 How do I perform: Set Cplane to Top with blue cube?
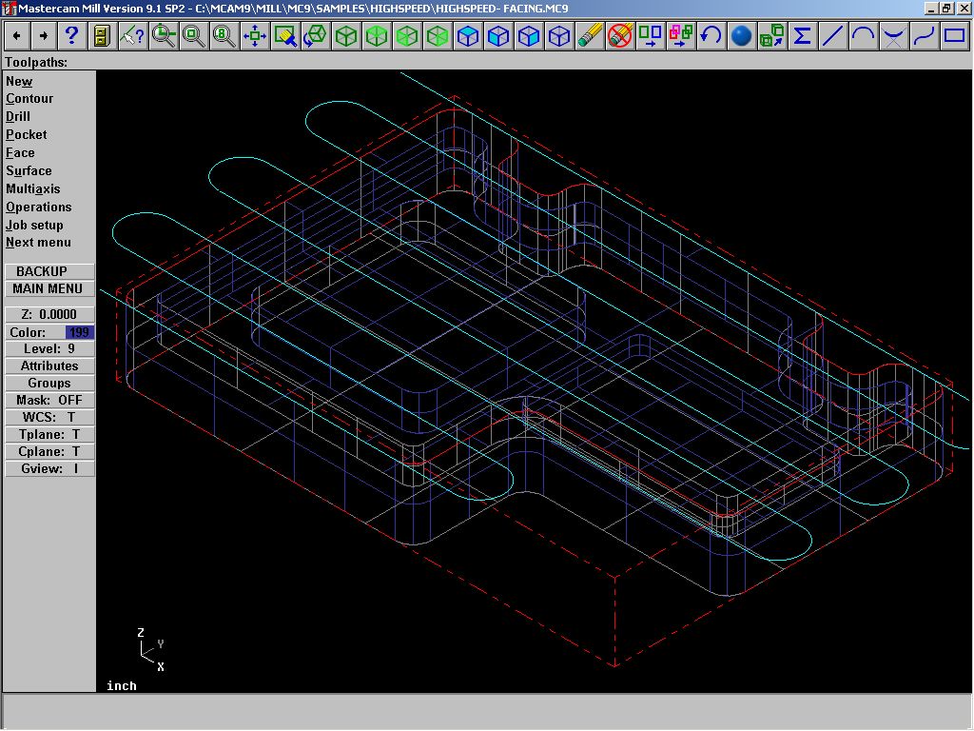tap(468, 36)
